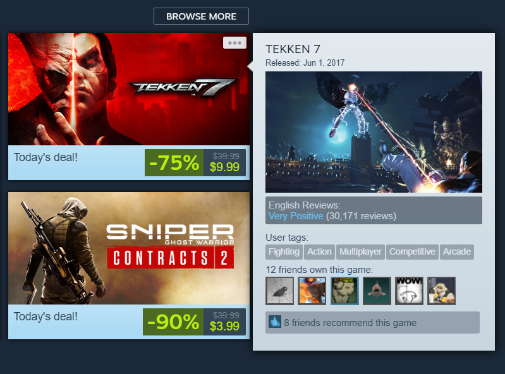505x374 pixels.
Task: Select the green-faced friend avatar
Action: 344,291
